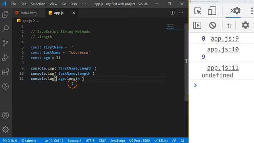Open the DevTools settings gear in top toolbar
Viewport: 254px width, 143px height.
(x=237, y=11)
